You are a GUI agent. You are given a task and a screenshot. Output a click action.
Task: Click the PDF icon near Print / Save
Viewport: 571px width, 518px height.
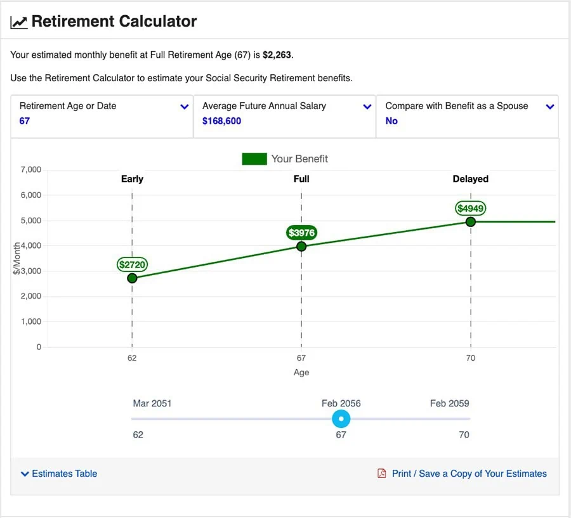click(382, 474)
